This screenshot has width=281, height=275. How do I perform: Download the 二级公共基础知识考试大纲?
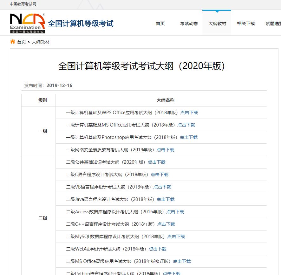click(x=157, y=162)
